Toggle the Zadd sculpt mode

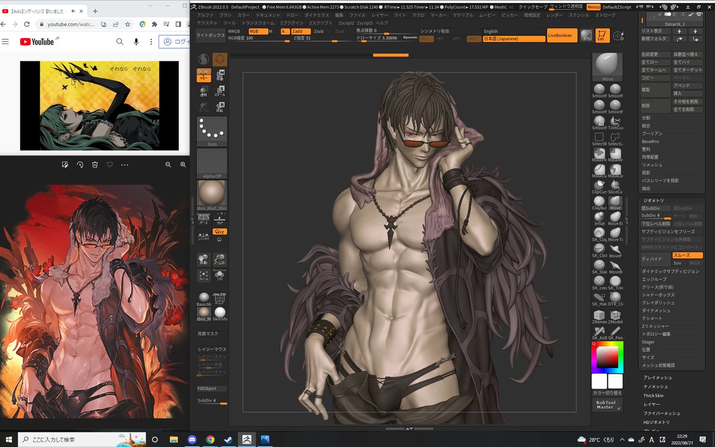(x=301, y=31)
